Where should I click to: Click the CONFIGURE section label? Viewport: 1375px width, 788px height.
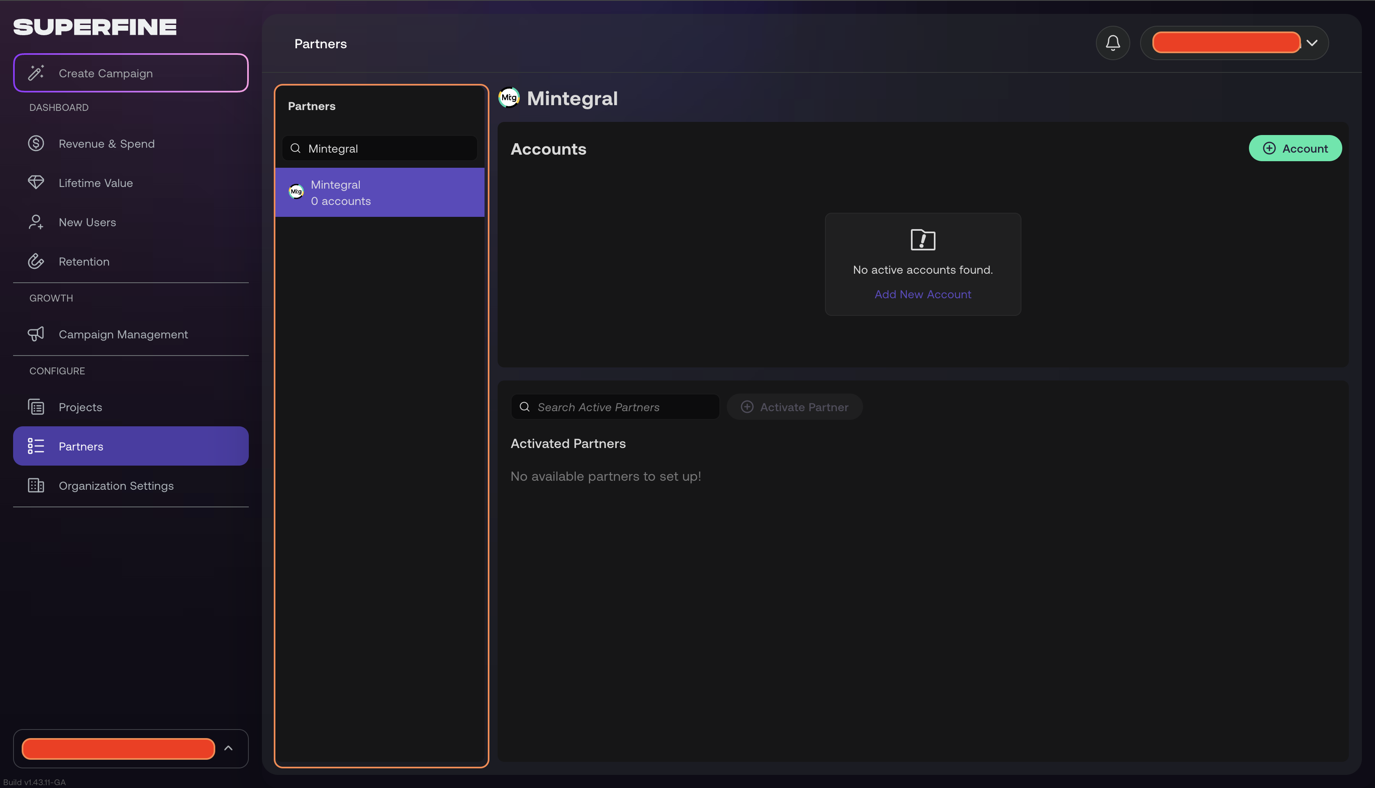point(57,371)
